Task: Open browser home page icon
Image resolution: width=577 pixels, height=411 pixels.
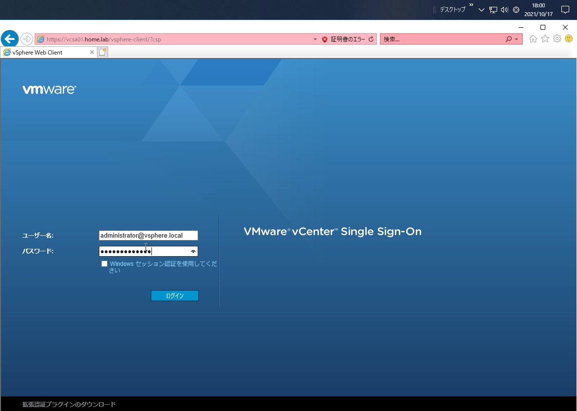Action: 533,38
